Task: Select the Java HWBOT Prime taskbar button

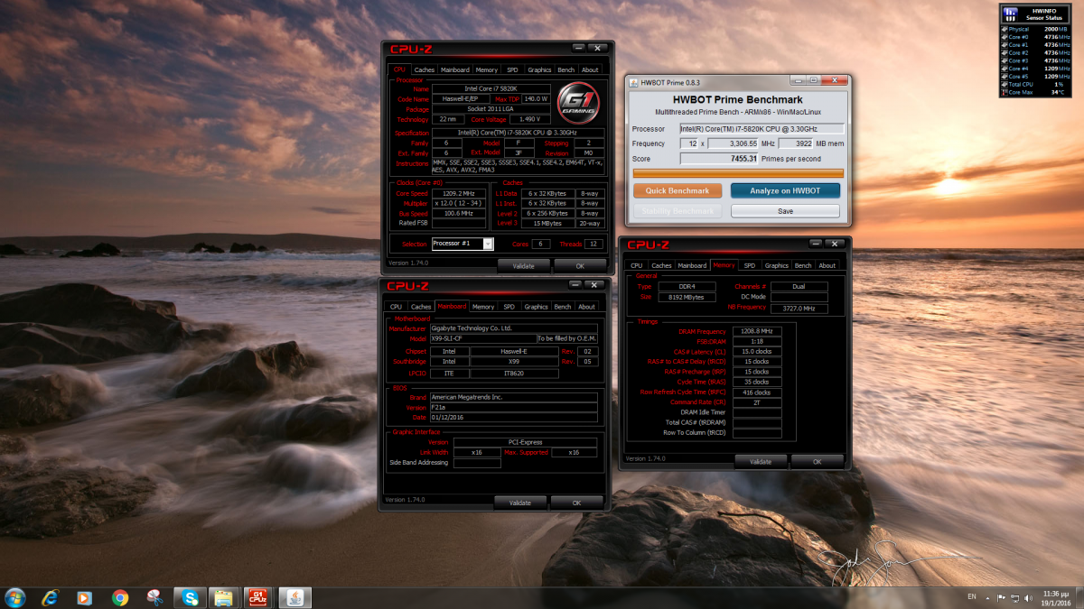Action: [294, 597]
